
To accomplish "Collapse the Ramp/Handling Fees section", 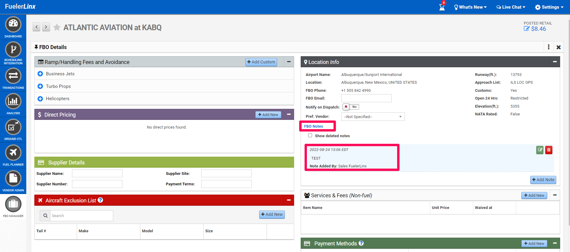I will coord(289,62).
